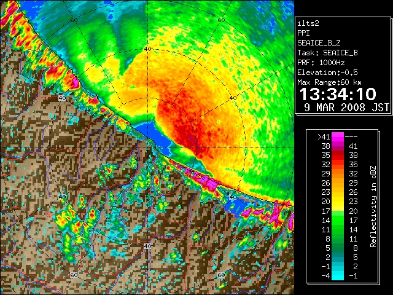Pick the orange 29 dBZ legend swatch
The height and width of the screenshot is (295, 393).
tap(338, 174)
